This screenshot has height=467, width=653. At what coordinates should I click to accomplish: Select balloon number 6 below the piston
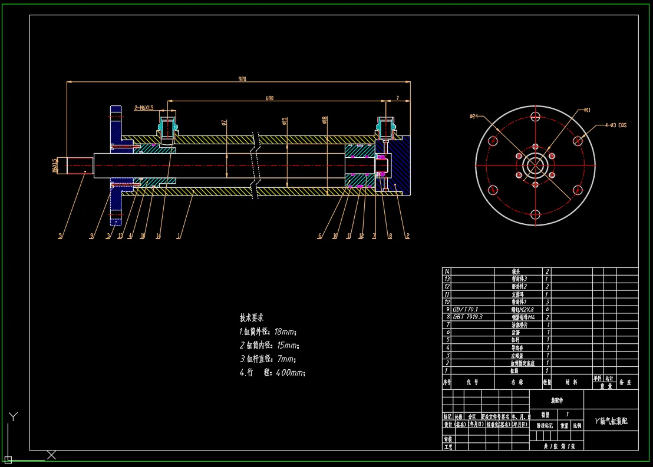[320, 236]
